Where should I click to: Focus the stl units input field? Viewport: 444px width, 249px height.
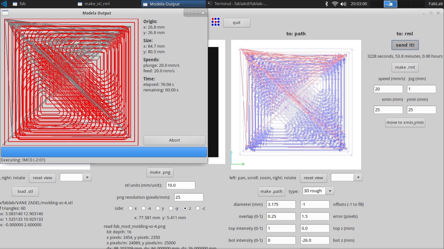[x=181, y=185]
